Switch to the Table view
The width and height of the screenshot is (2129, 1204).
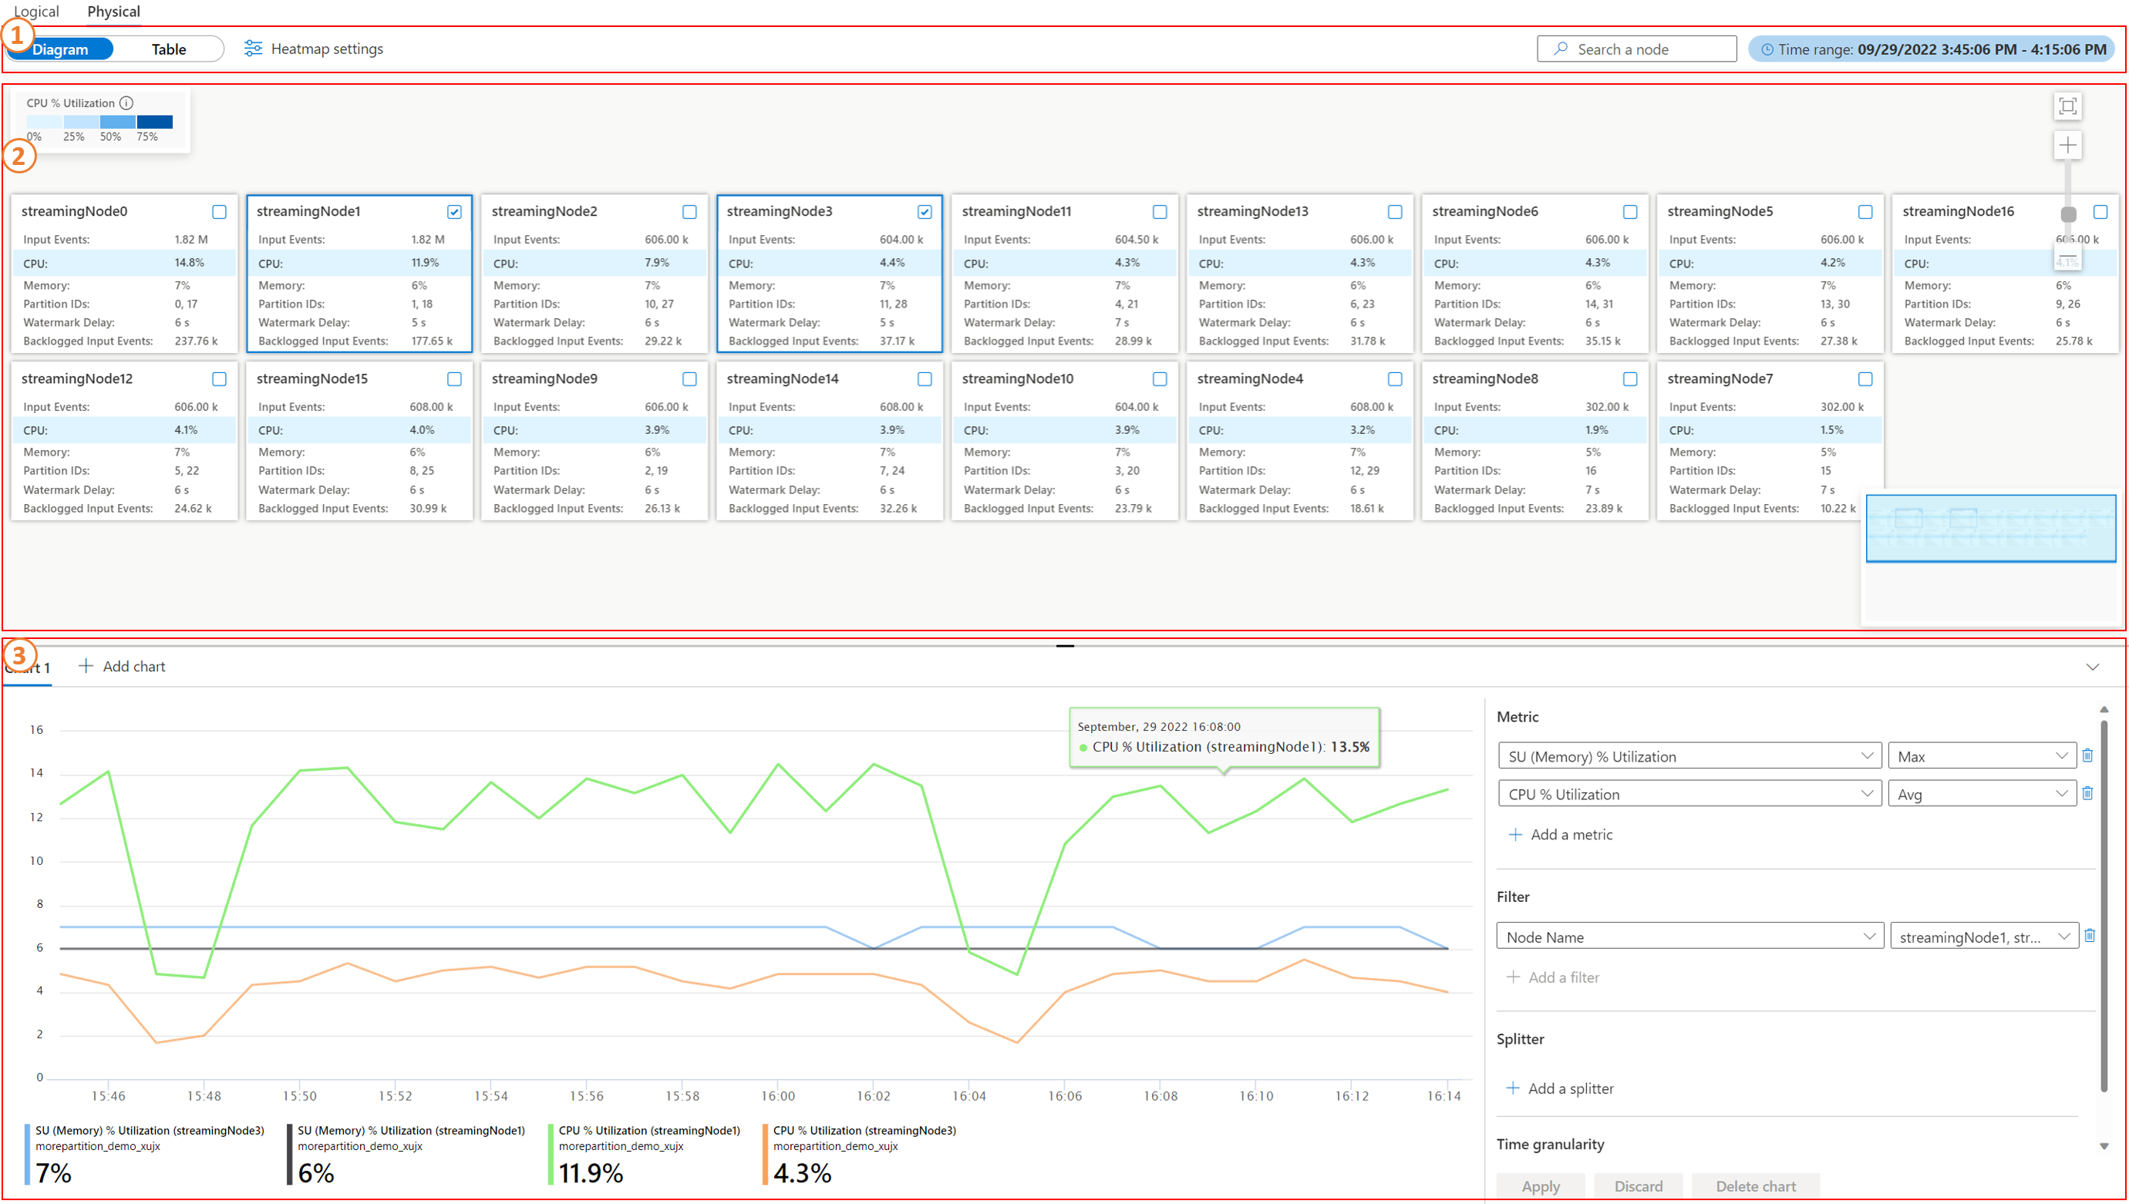coord(169,49)
